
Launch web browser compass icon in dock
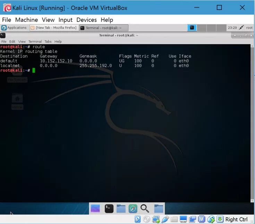133,208
